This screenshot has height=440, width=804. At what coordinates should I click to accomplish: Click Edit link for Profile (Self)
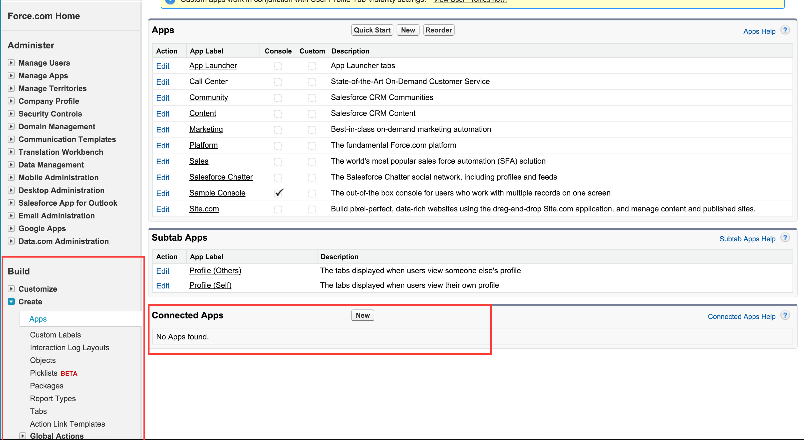[163, 286]
